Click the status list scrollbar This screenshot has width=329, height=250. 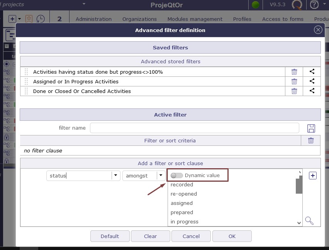coord(299,186)
